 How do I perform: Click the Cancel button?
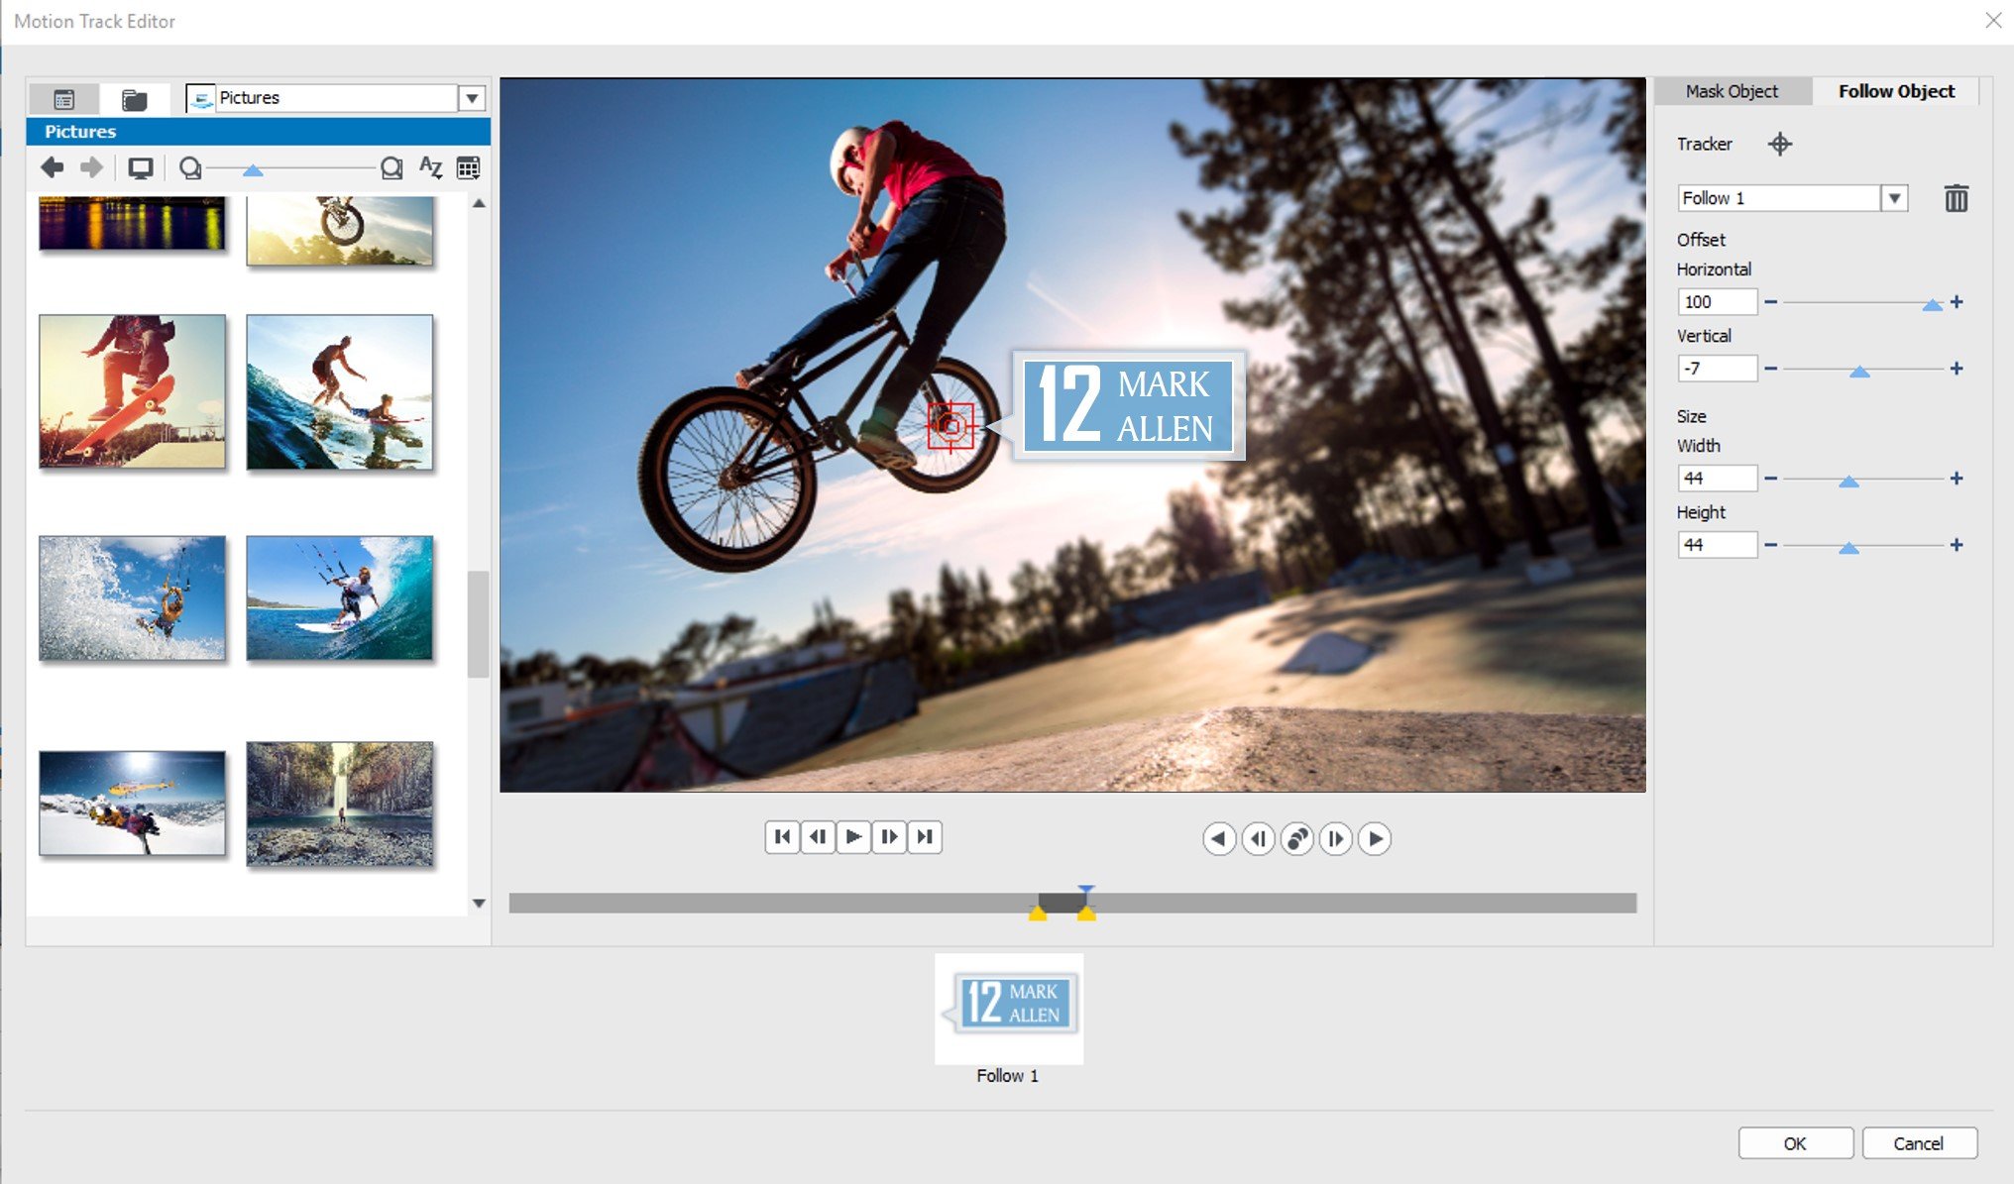tap(1918, 1143)
